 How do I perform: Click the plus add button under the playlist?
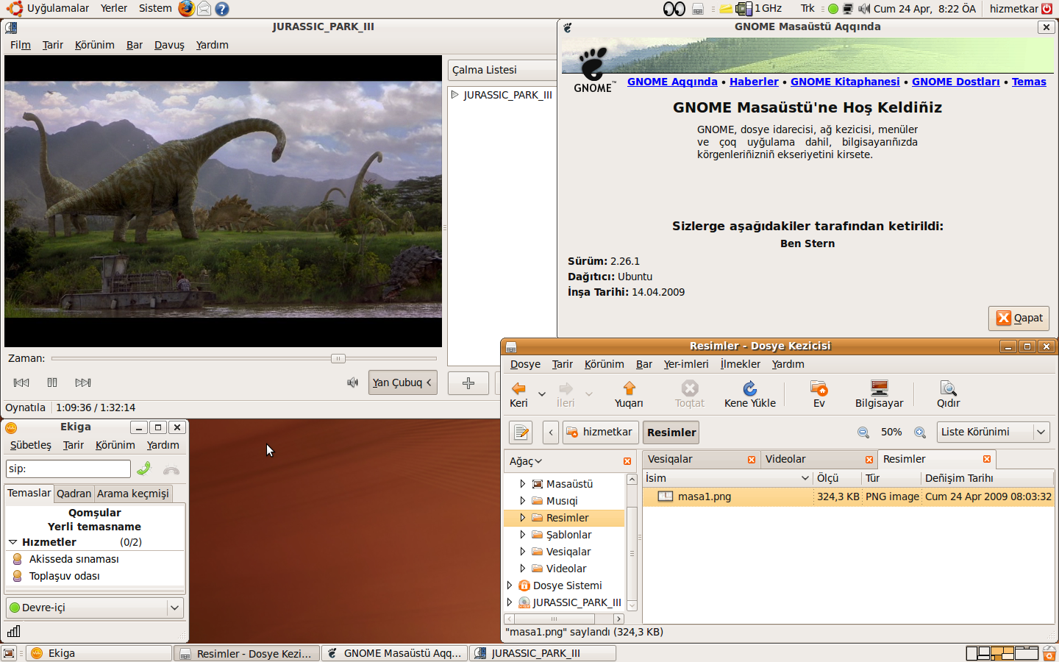pos(468,383)
